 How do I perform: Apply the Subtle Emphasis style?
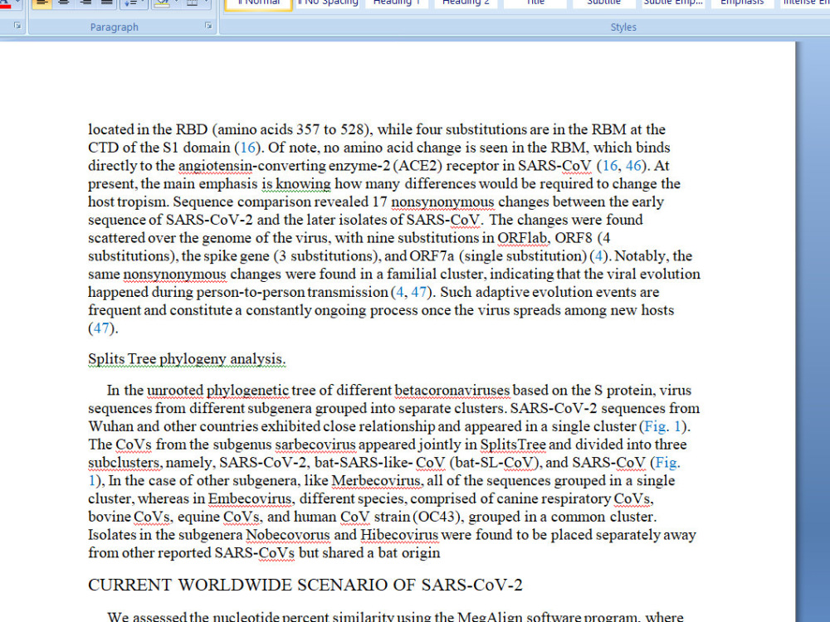[673, 3]
